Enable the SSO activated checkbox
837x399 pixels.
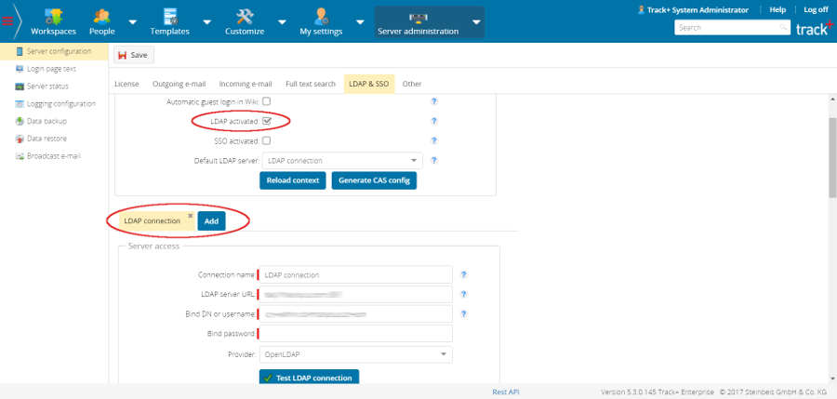(x=266, y=140)
